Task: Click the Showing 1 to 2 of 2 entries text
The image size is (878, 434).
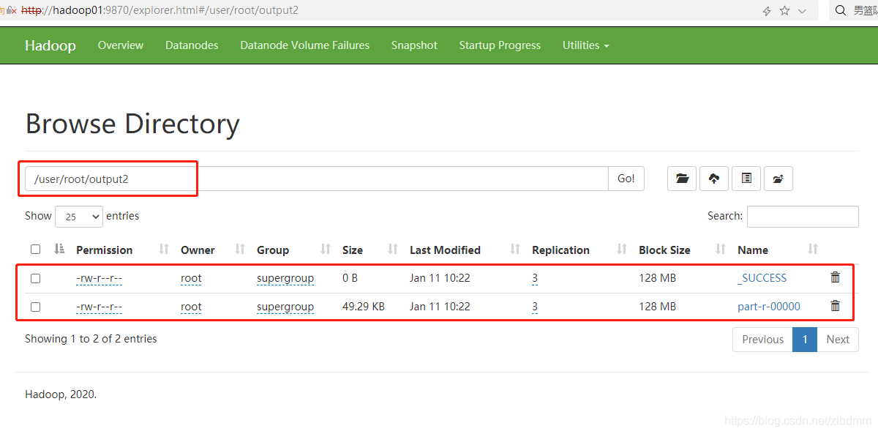Action: pos(91,339)
